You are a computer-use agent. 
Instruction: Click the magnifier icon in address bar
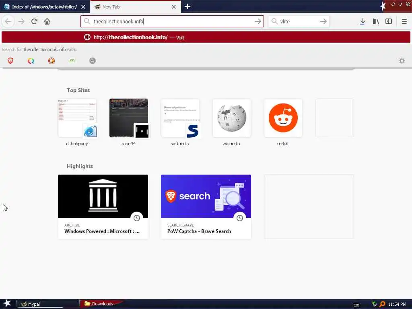pyautogui.click(x=87, y=21)
